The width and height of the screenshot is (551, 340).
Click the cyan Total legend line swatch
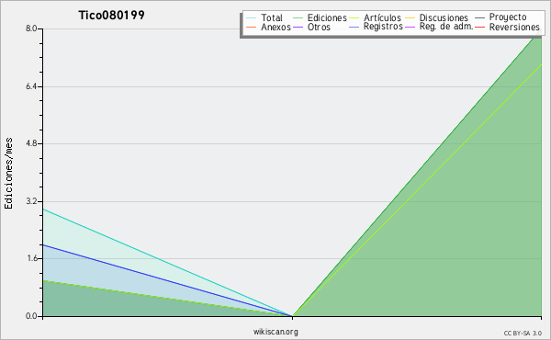[252, 17]
